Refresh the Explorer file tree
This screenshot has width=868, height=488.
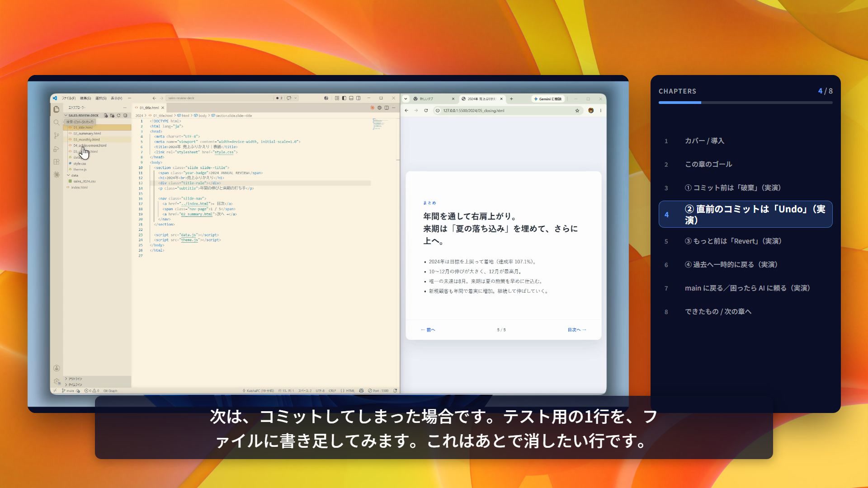(x=119, y=116)
